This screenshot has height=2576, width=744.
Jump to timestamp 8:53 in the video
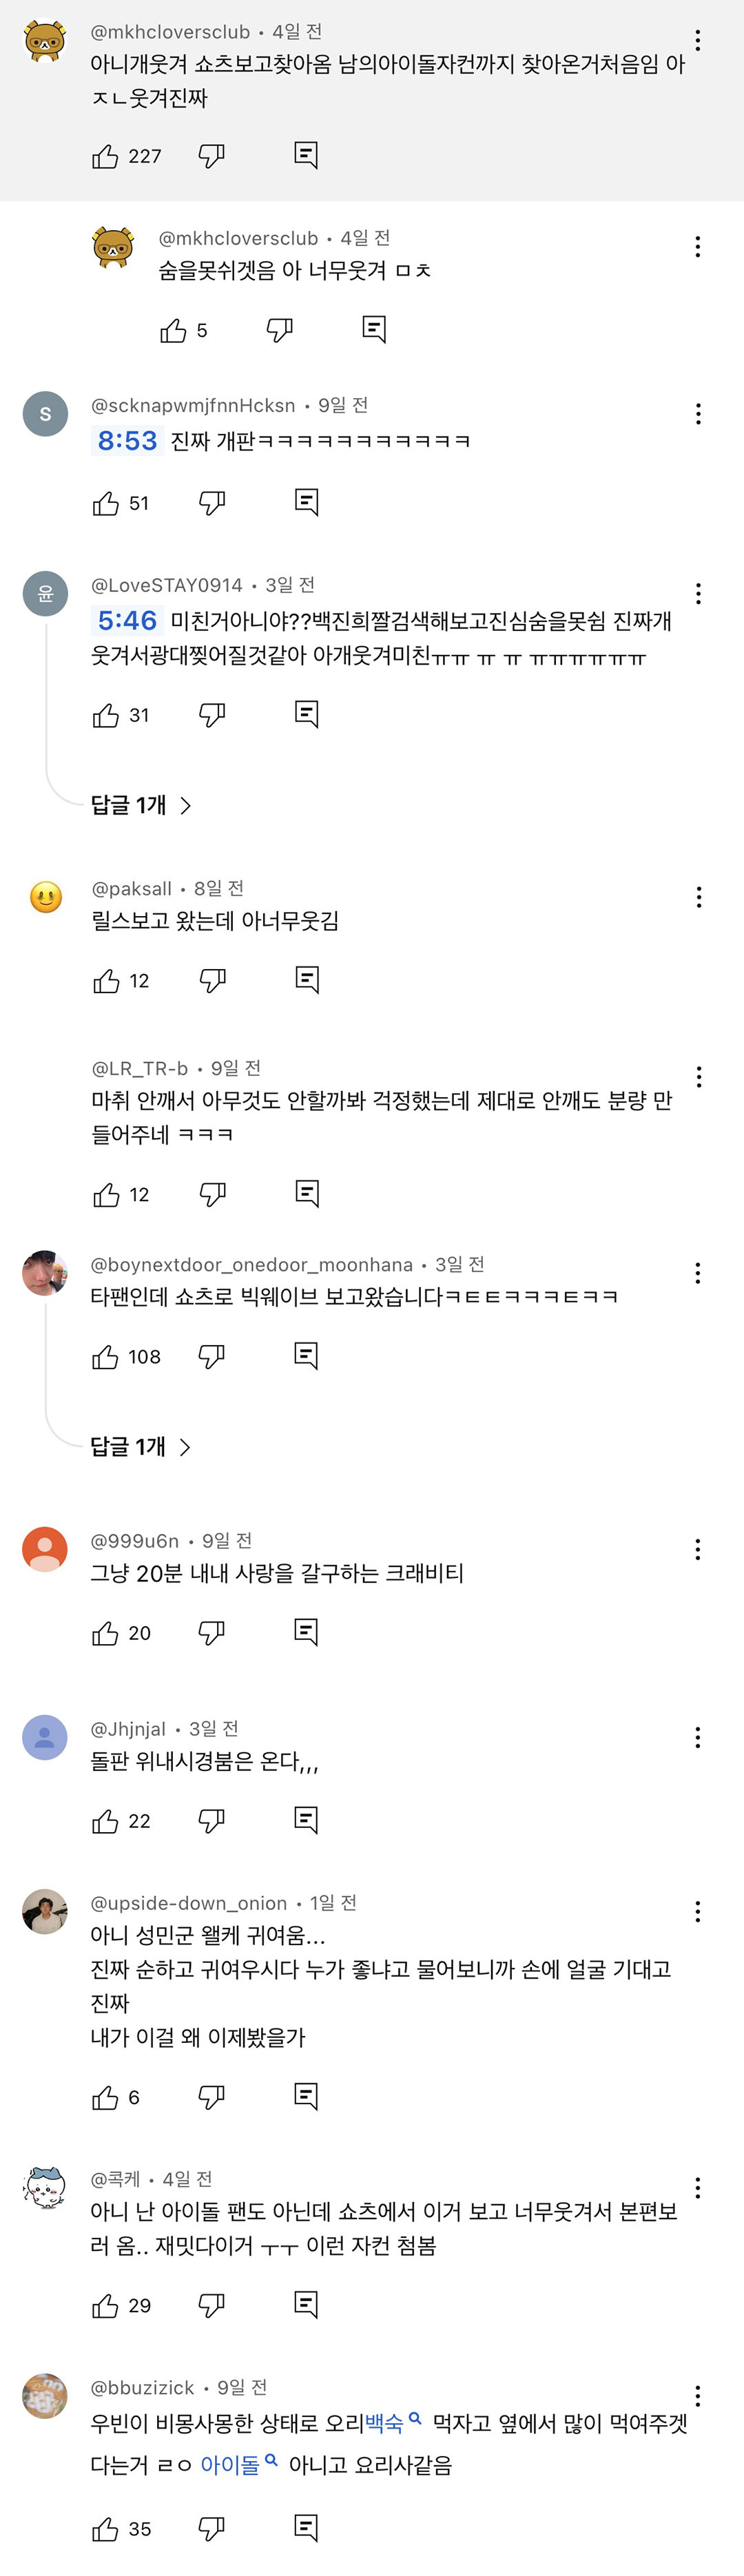click(x=127, y=441)
